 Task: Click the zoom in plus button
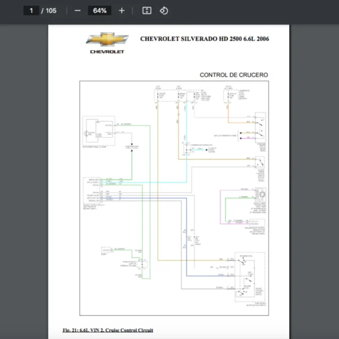121,11
